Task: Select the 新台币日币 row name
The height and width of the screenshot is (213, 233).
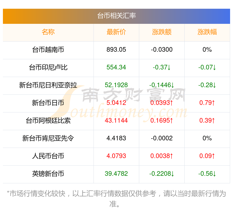Action: [48, 103]
